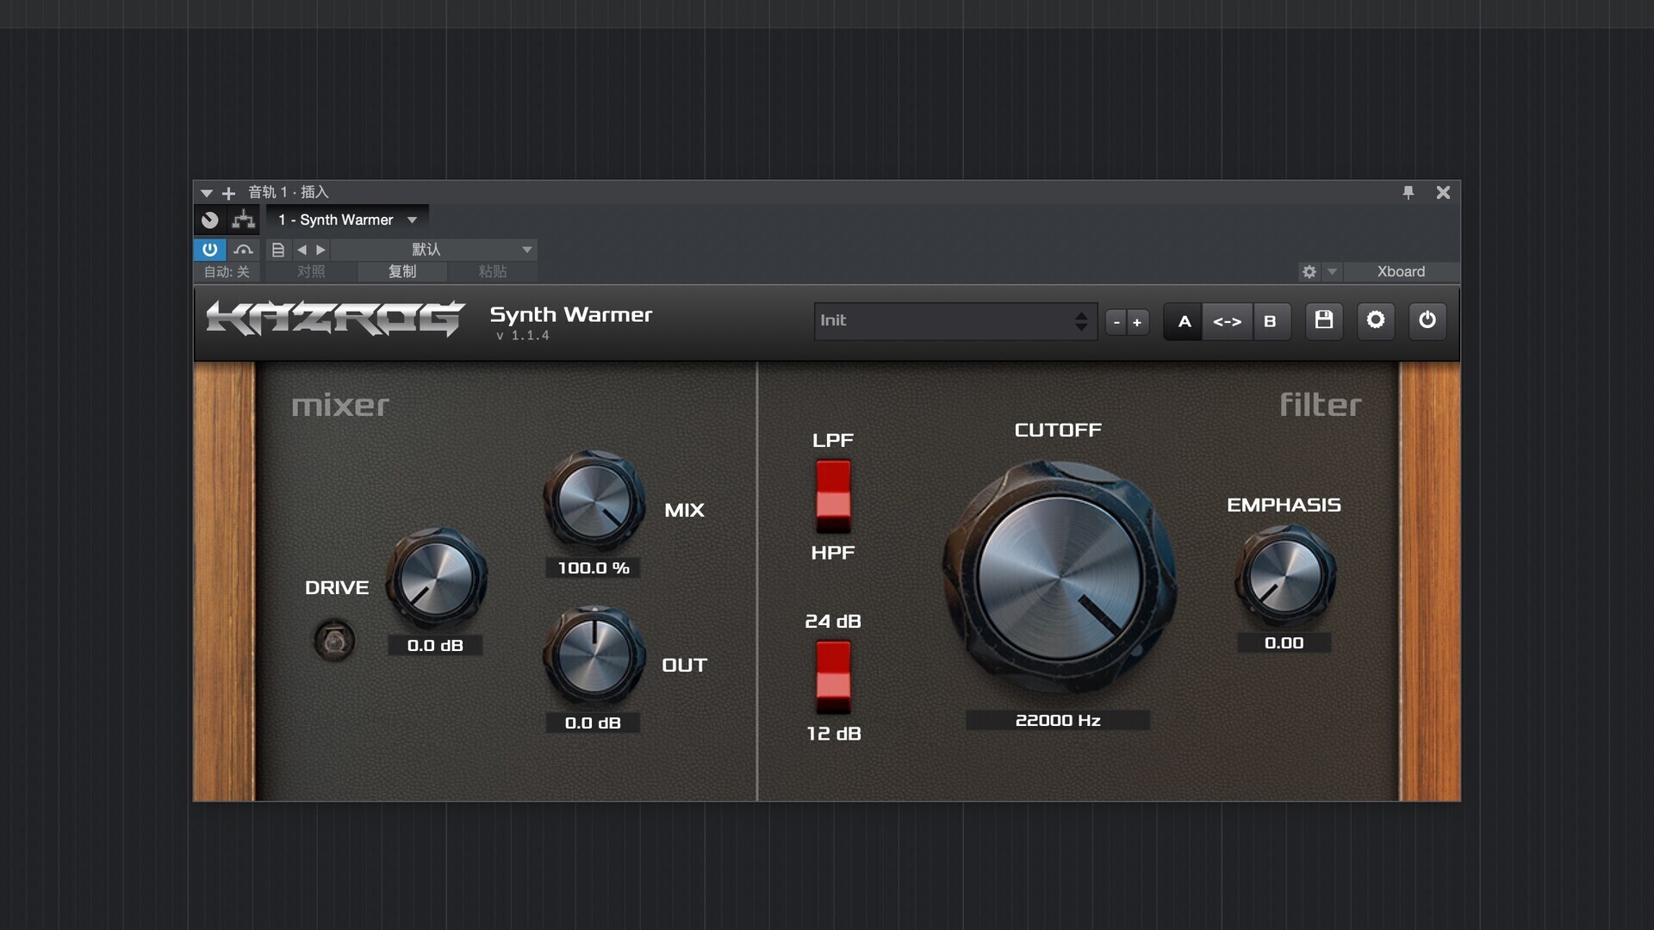Click the A<->B copy button
1654x930 pixels.
coord(1227,321)
